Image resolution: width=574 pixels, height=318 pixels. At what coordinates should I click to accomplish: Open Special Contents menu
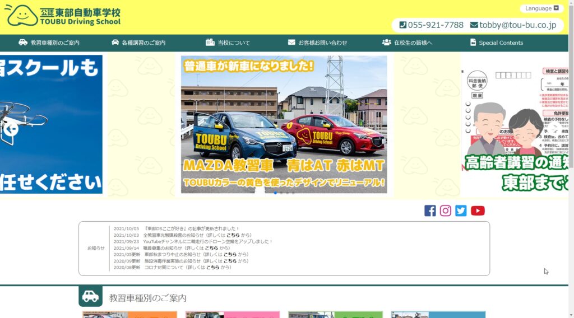click(x=497, y=43)
